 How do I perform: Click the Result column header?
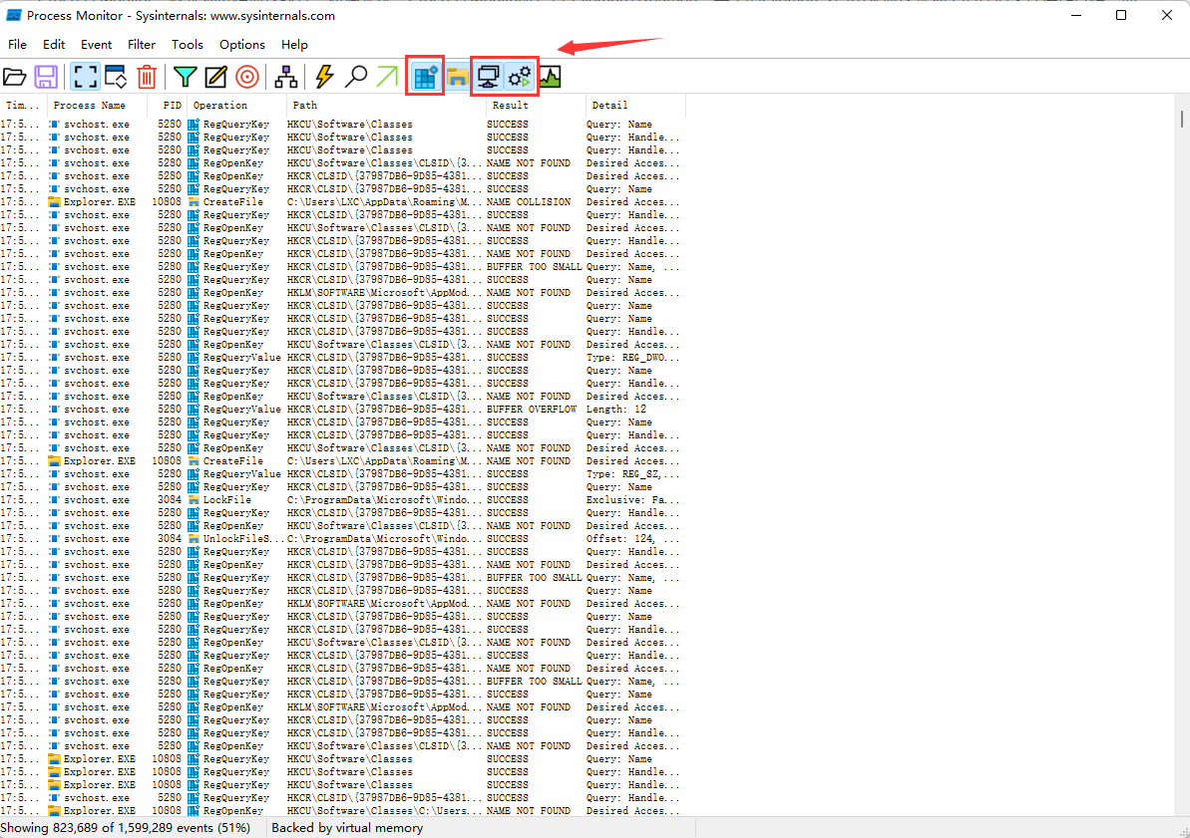[x=536, y=106]
